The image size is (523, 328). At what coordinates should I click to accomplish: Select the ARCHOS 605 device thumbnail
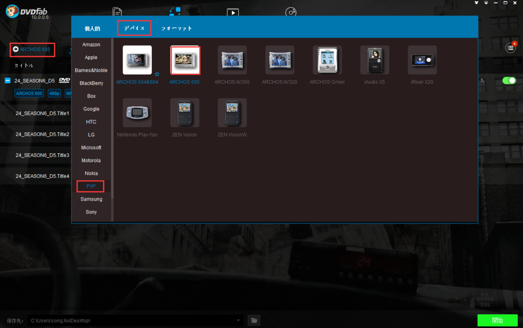[x=185, y=60]
